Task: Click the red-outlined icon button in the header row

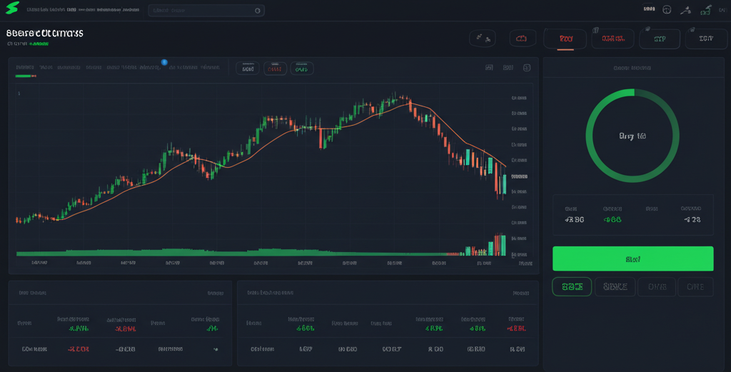Action: click(522, 39)
